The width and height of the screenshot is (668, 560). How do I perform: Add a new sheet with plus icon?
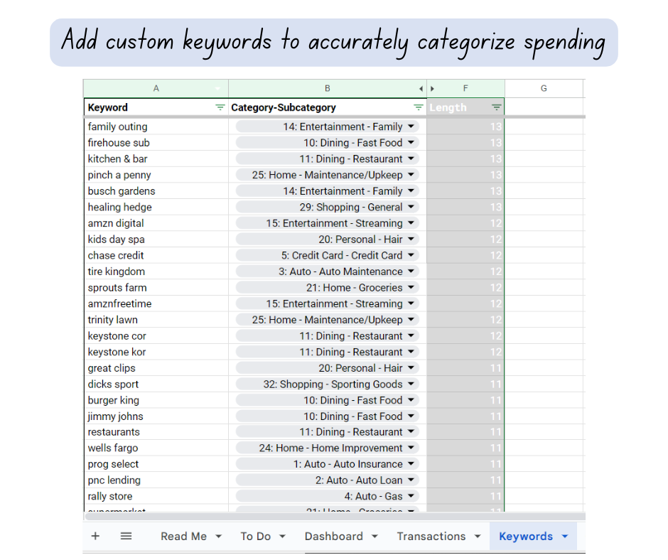(95, 536)
